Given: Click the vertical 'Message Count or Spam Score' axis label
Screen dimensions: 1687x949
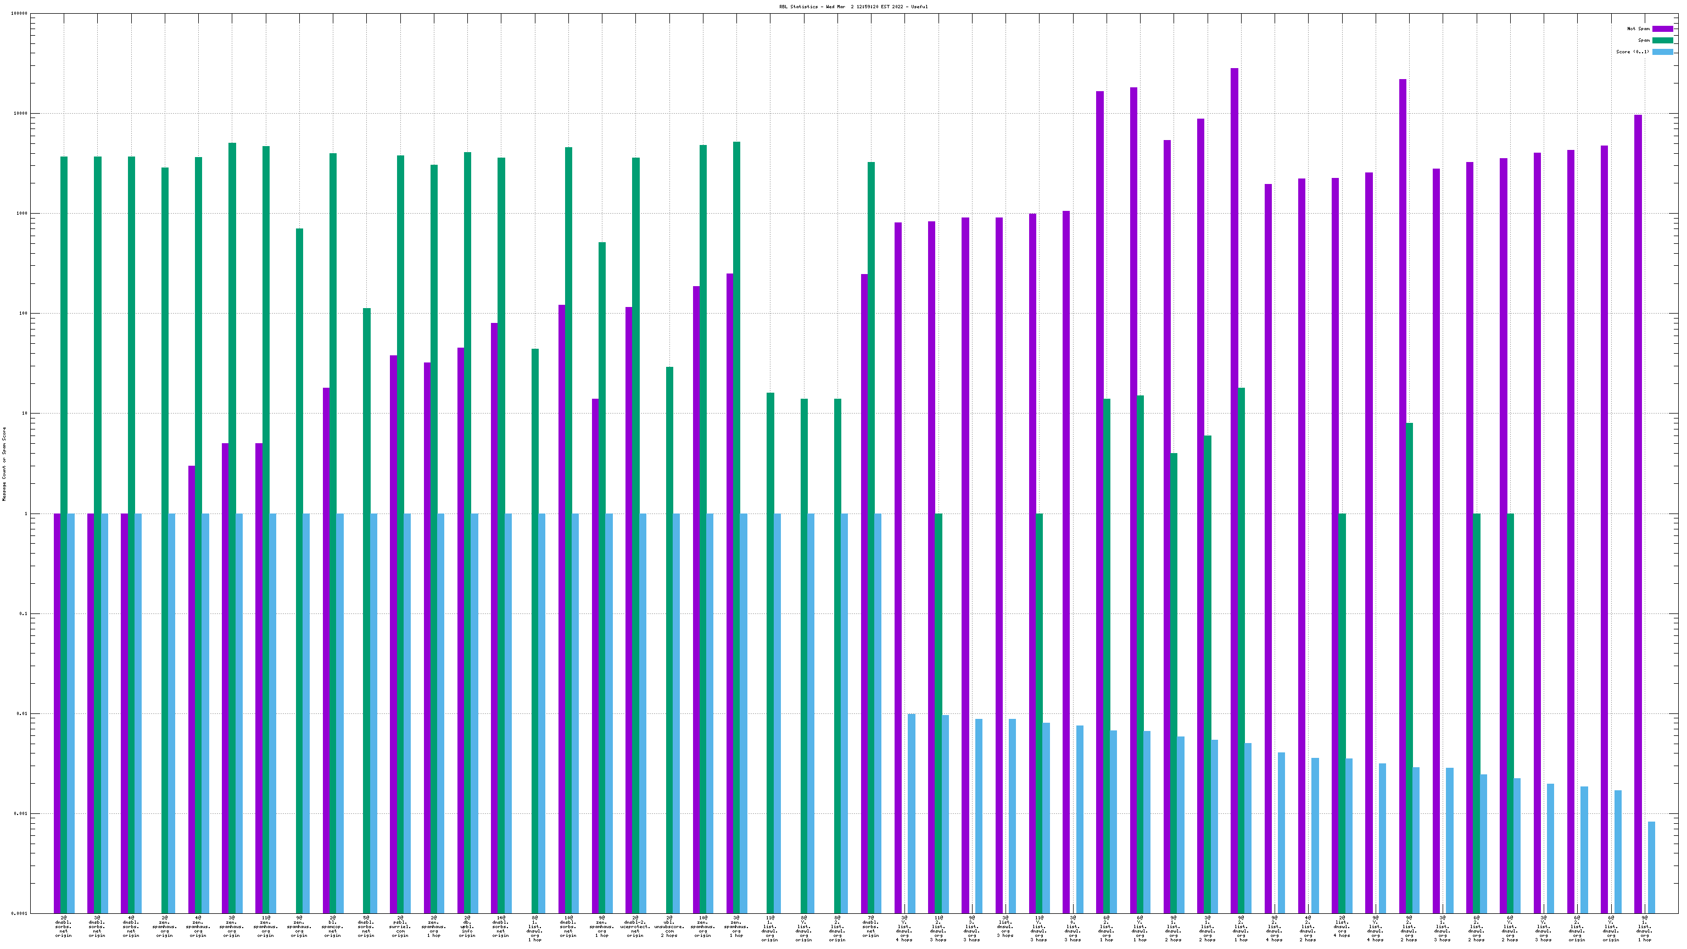Looking at the screenshot, I should (4, 464).
